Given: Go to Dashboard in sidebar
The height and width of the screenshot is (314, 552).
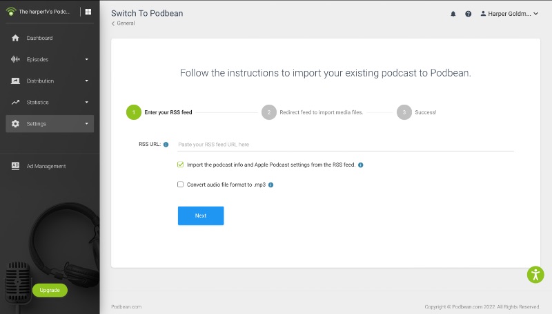Looking at the screenshot, I should (x=50, y=38).
